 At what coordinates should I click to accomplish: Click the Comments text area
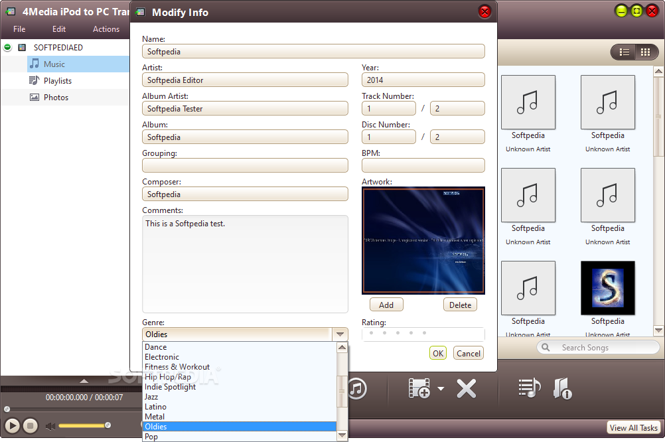(245, 264)
